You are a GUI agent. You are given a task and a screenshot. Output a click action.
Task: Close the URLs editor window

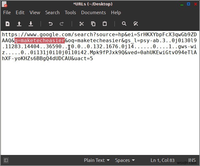click(x=196, y=4)
